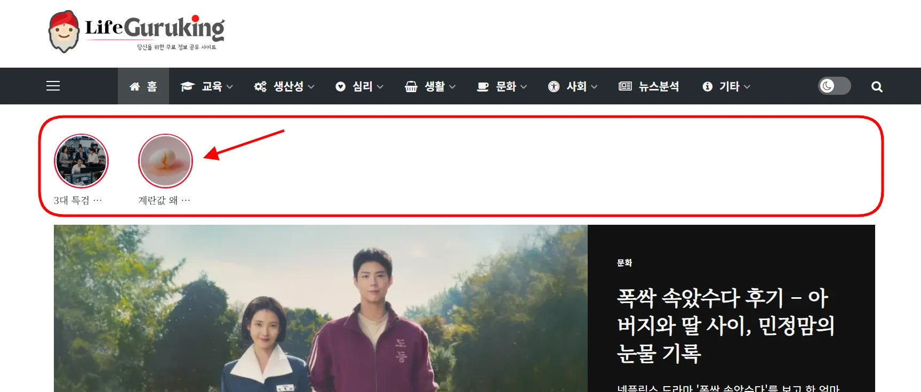
Task: Click the shopping basket icon for 생활
Action: tap(411, 86)
